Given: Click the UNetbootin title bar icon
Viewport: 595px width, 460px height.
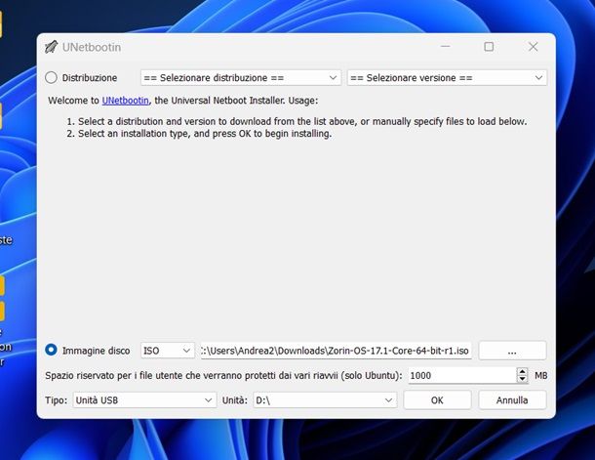Looking at the screenshot, I should point(51,47).
